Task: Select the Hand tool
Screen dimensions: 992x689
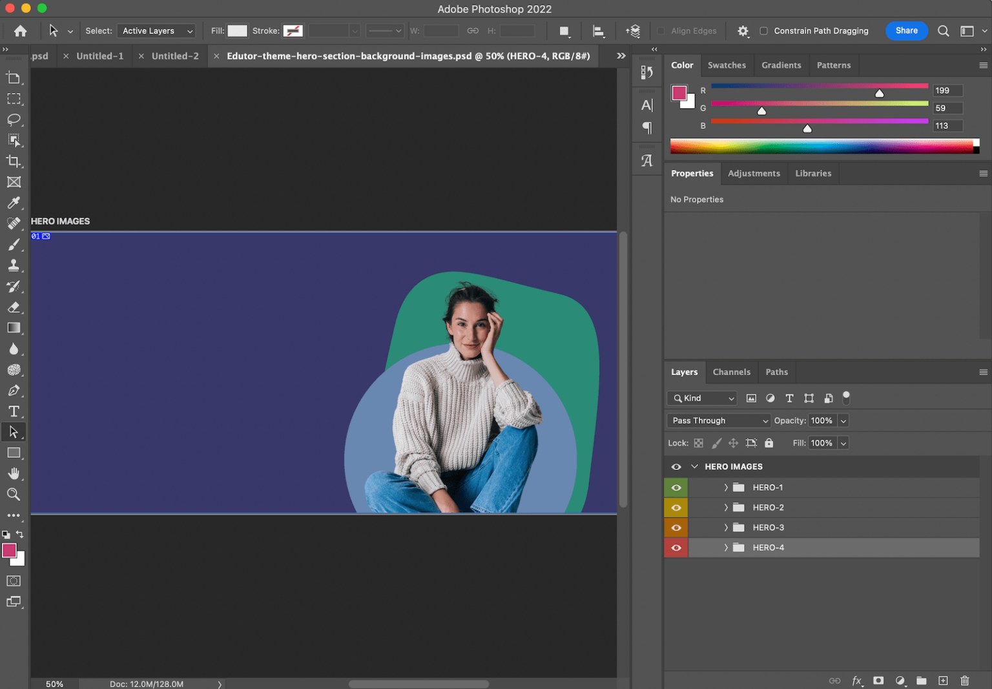Action: [14, 473]
